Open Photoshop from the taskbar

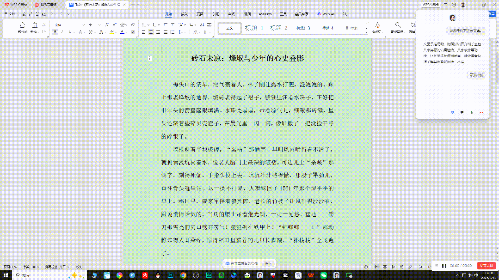tap(171, 275)
